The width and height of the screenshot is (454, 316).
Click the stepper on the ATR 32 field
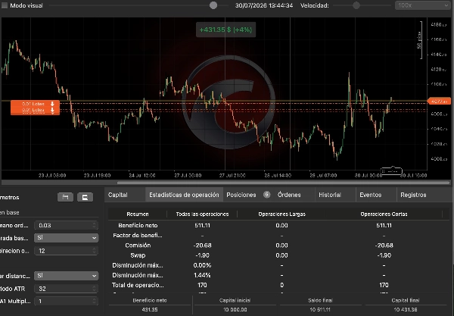pyautogui.click(x=94, y=289)
